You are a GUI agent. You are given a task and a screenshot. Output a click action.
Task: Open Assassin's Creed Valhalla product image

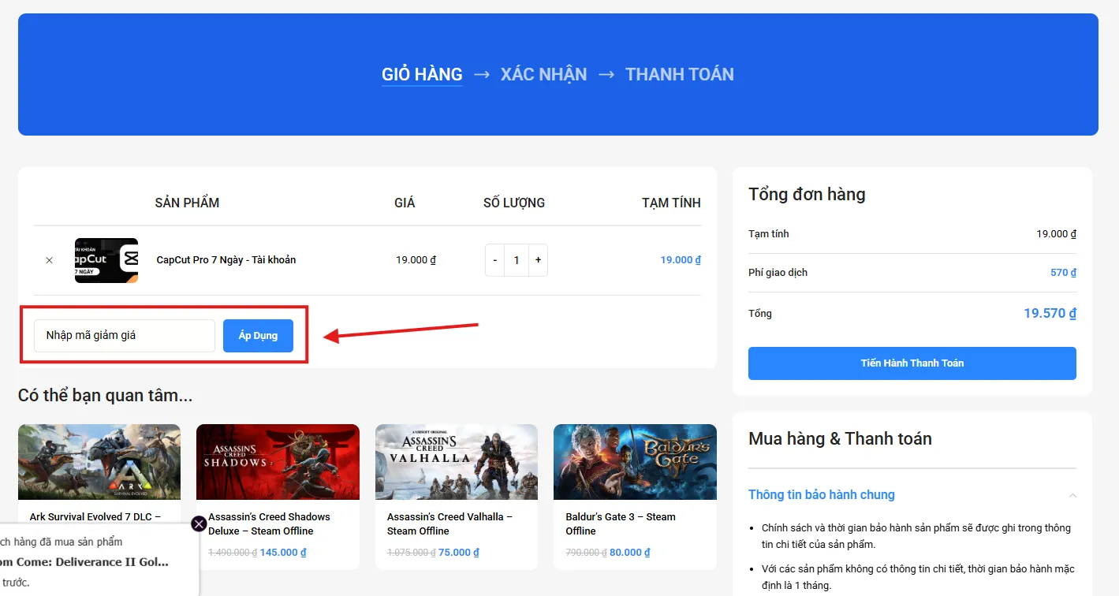[456, 462]
